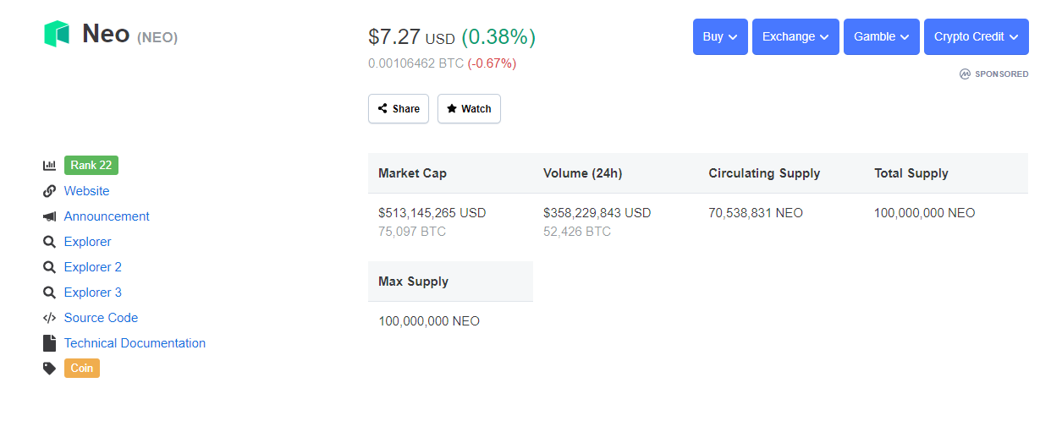Click the orange Coin tag badge

pos(82,369)
